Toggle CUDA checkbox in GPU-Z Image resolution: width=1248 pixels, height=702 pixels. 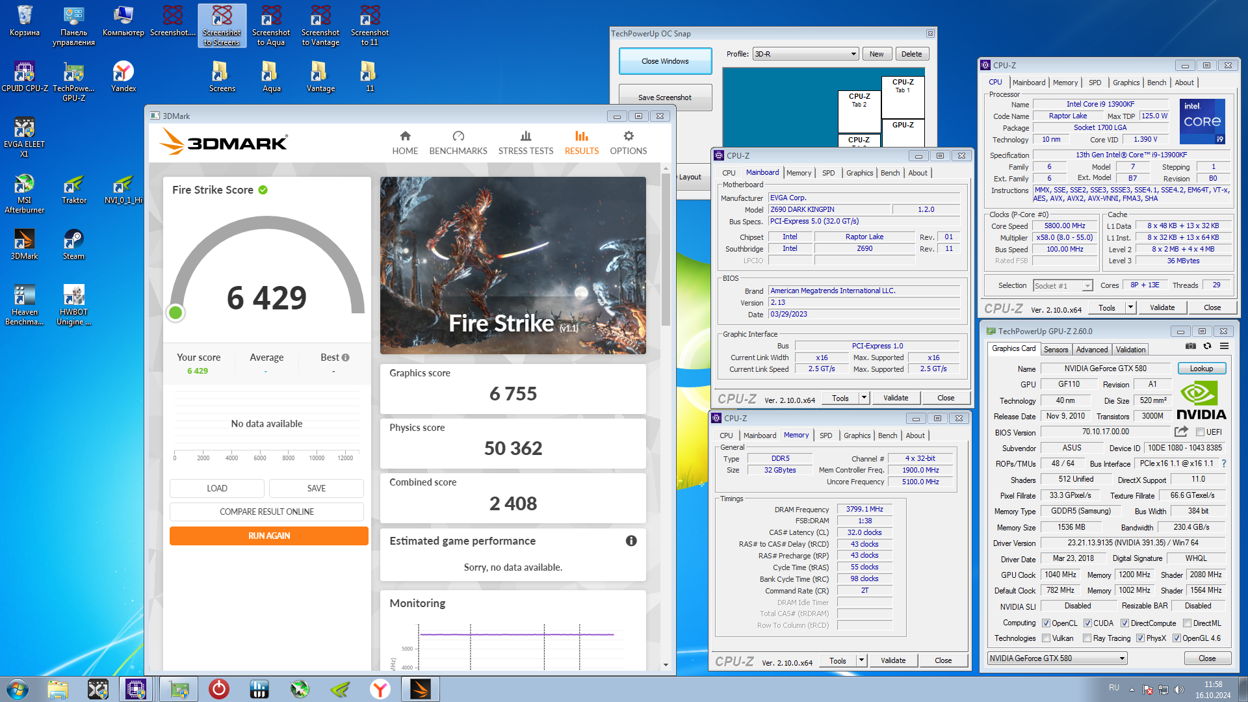(1087, 623)
